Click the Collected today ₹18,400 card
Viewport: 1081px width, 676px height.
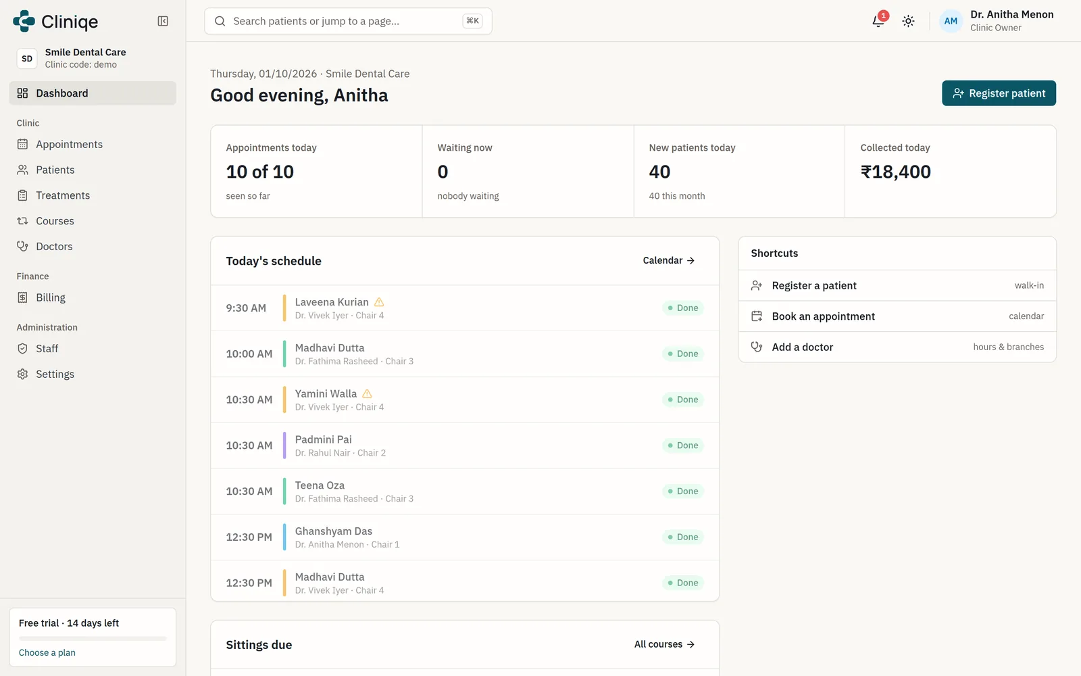[x=951, y=171]
